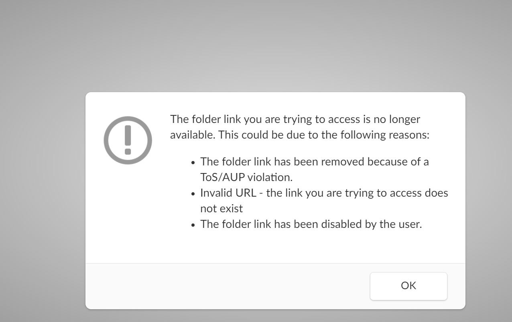This screenshot has width=512, height=322.
Task: Click the "not exist" text line
Action: [221, 209]
